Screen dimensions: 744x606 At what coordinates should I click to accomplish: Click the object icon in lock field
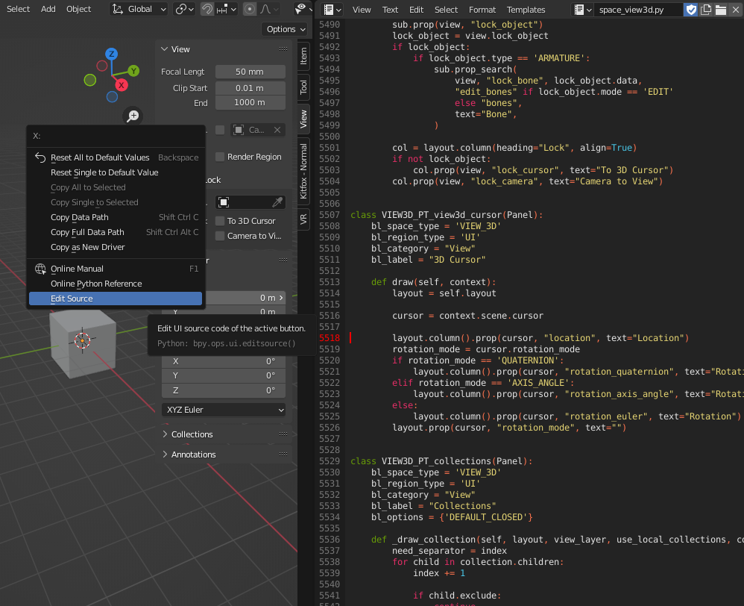tap(224, 202)
